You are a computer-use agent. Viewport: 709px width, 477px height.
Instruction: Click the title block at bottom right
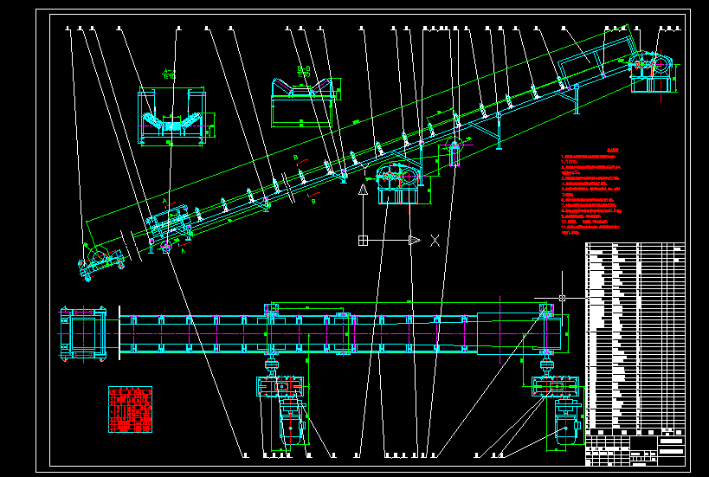tap(635, 451)
